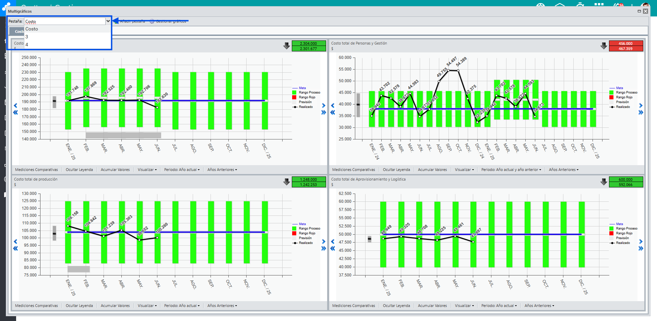
Task: Click the down arrow icon in Aprovisionamiento y Logística header
Action: [x=604, y=182]
